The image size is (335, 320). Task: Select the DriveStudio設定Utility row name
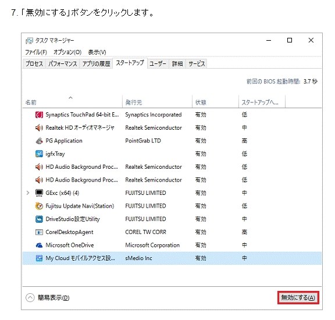[73, 219]
